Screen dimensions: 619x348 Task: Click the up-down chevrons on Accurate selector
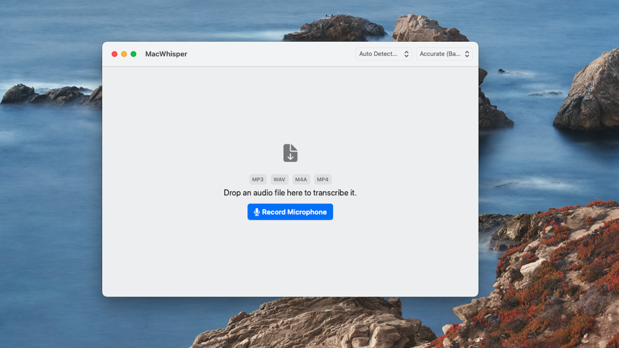(467, 54)
